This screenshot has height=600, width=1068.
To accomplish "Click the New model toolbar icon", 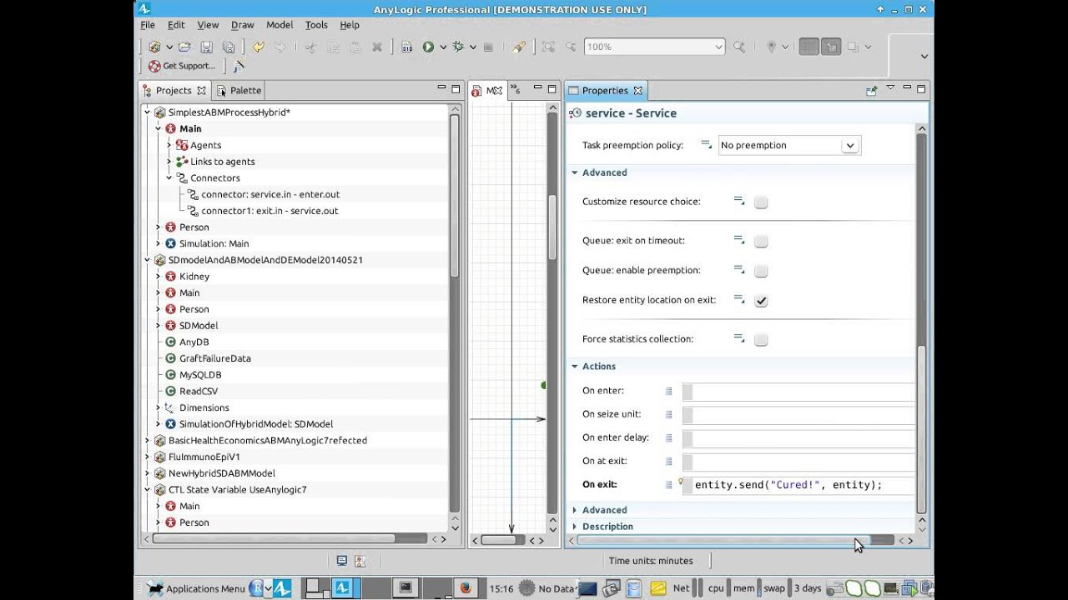I will pos(154,47).
